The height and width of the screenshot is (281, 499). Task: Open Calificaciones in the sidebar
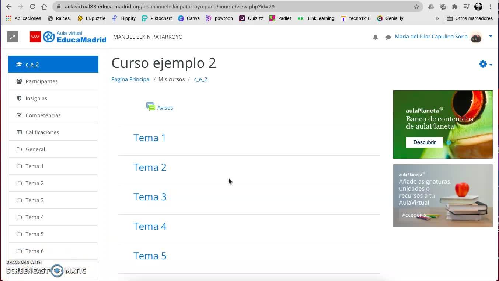pos(53,132)
